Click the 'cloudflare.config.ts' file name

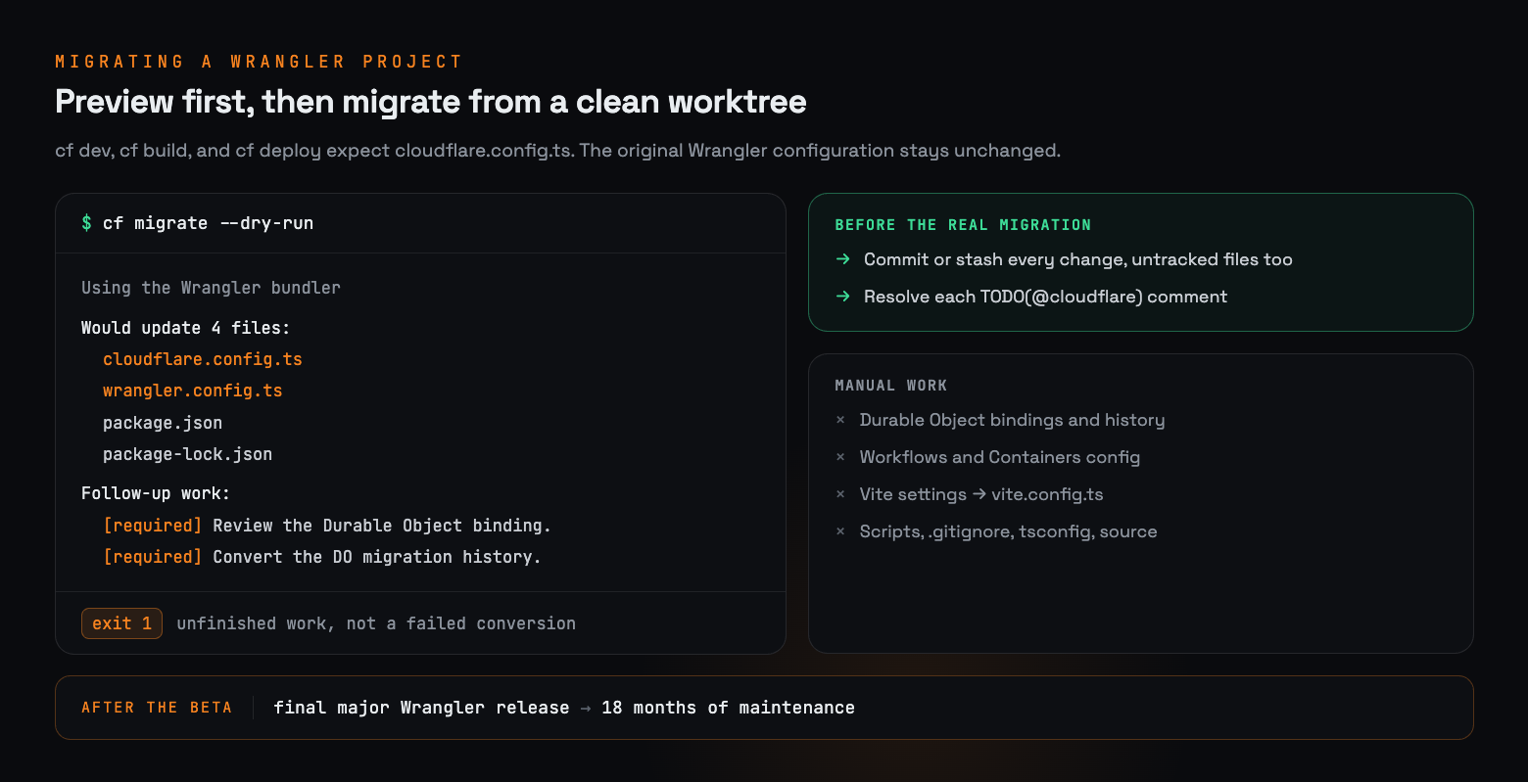tap(203, 359)
